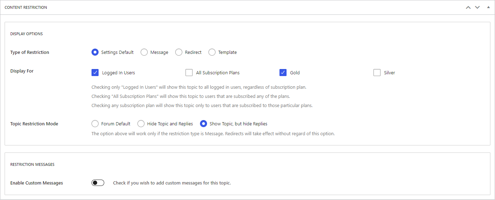Click the custom messages description text
495x200 pixels.
tap(172, 183)
